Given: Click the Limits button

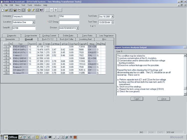Looking at the screenshot, I should tap(137, 99).
